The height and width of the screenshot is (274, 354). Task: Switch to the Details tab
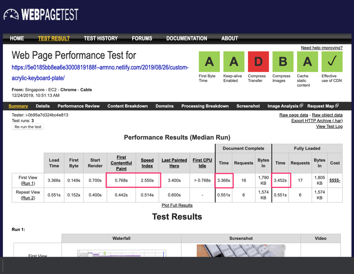point(42,106)
